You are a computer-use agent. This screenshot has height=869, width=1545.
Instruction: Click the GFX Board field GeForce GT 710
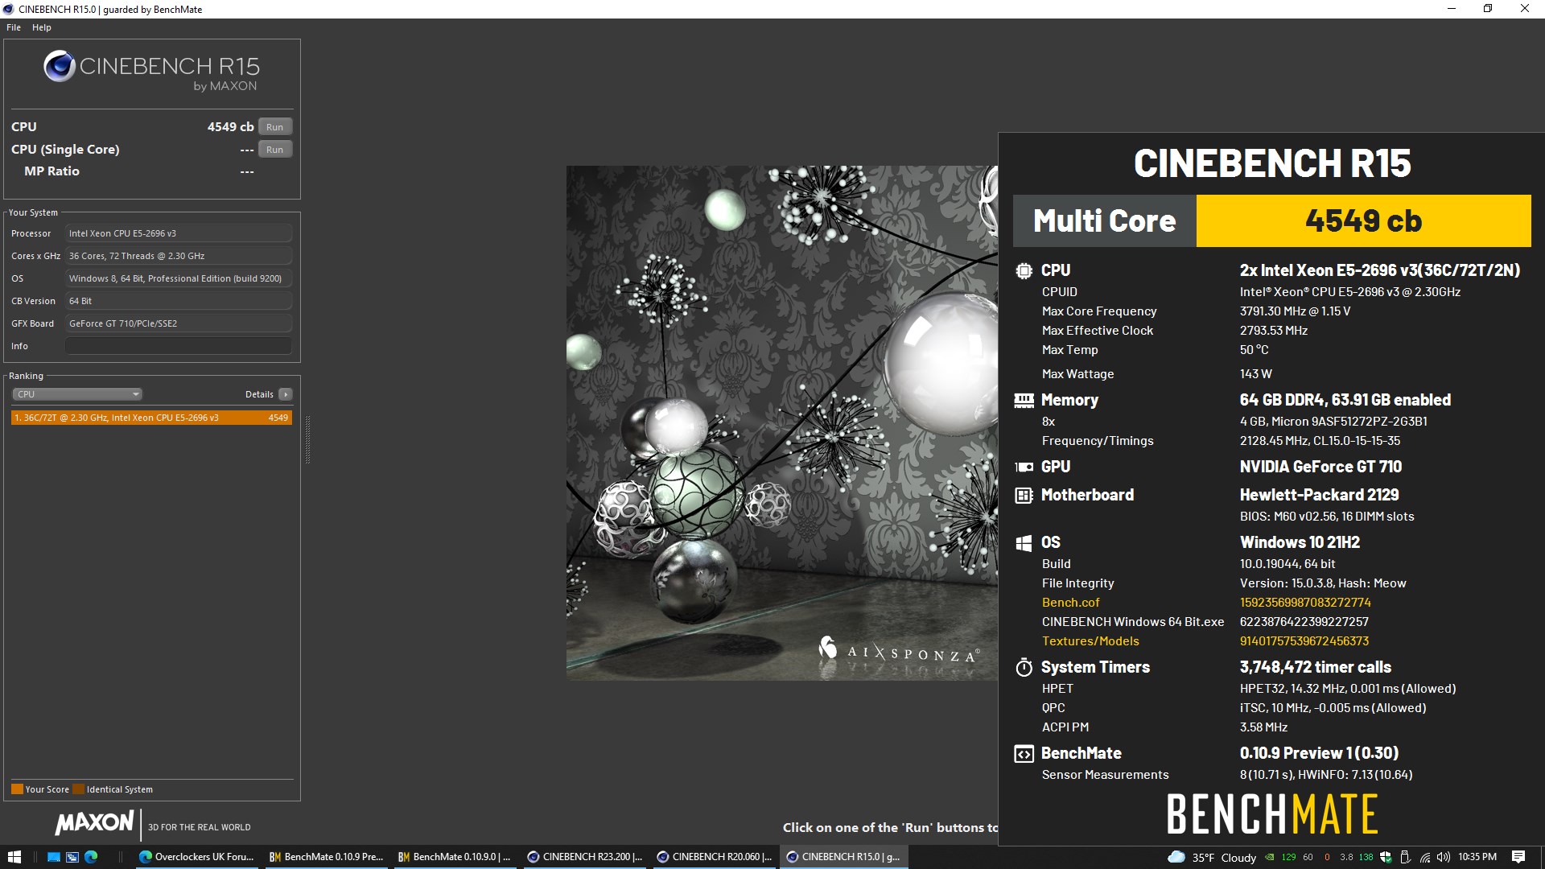[178, 323]
